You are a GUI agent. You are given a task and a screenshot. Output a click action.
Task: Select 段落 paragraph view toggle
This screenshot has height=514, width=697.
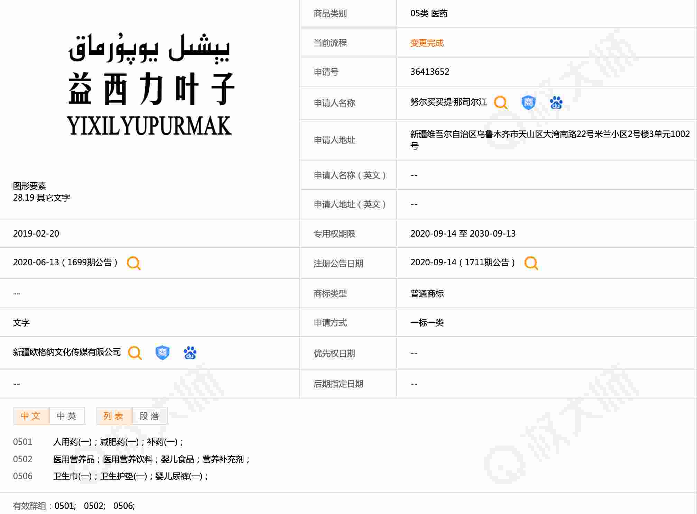point(149,416)
